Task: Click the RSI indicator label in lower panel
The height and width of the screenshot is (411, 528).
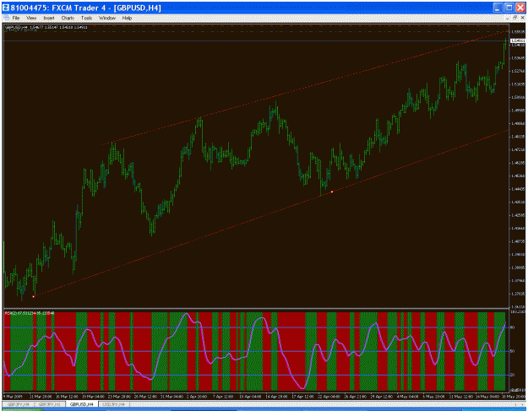Action: tap(28, 313)
